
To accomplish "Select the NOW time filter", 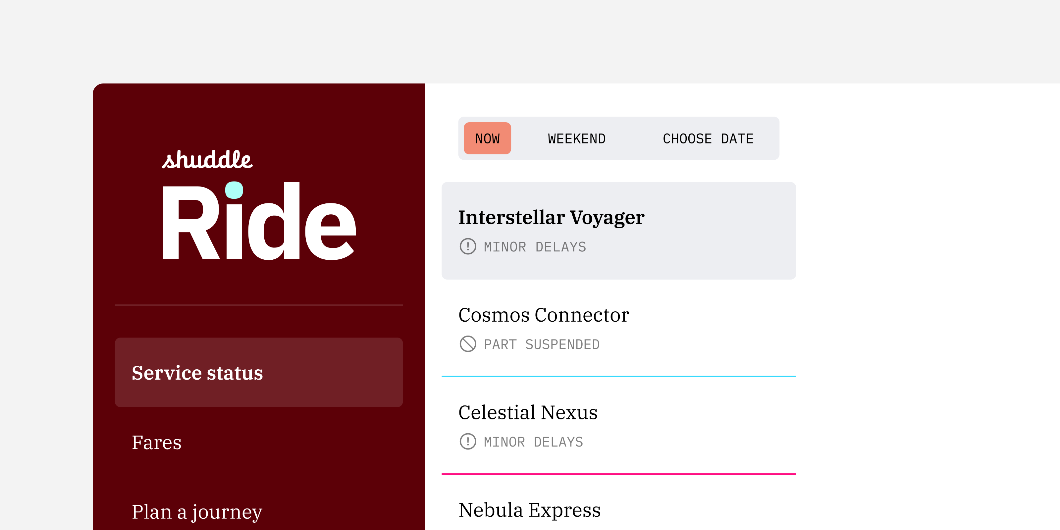I will (487, 139).
